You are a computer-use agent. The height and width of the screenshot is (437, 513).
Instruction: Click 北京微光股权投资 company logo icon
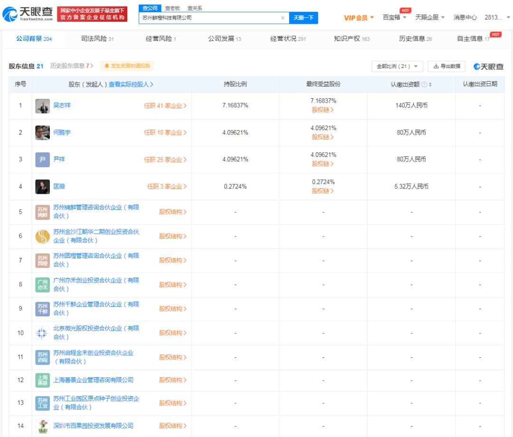[42, 333]
